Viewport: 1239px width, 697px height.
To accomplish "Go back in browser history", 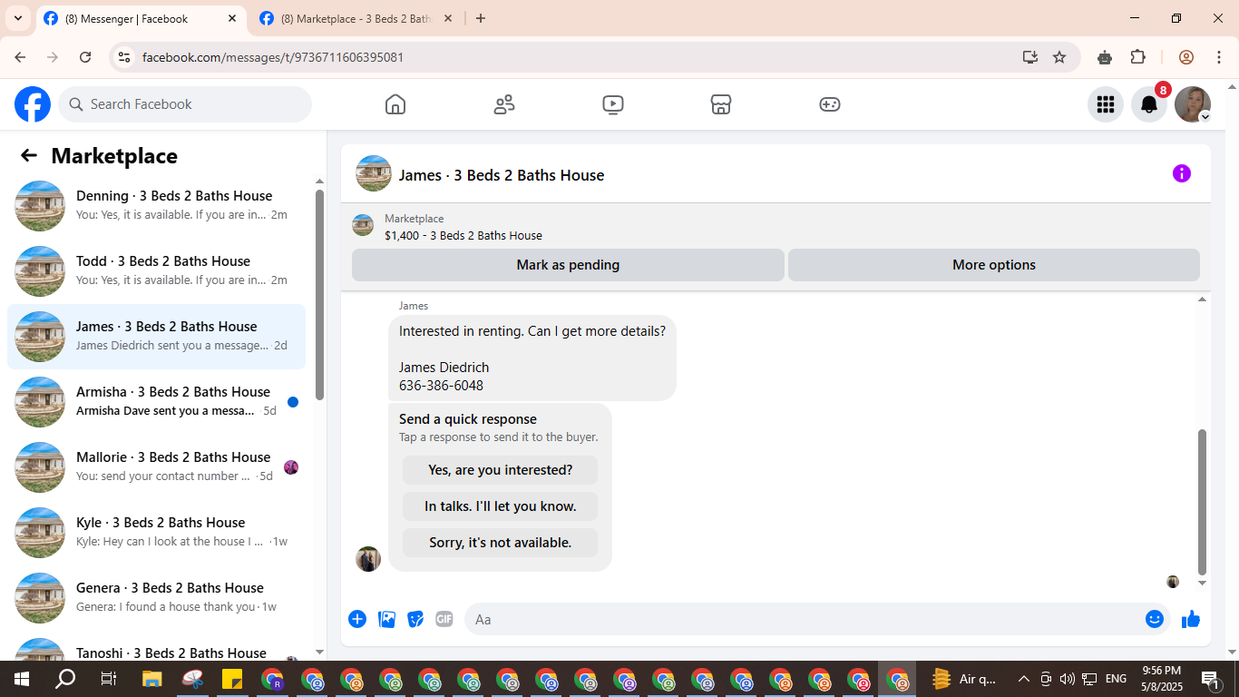I will pos(20,57).
